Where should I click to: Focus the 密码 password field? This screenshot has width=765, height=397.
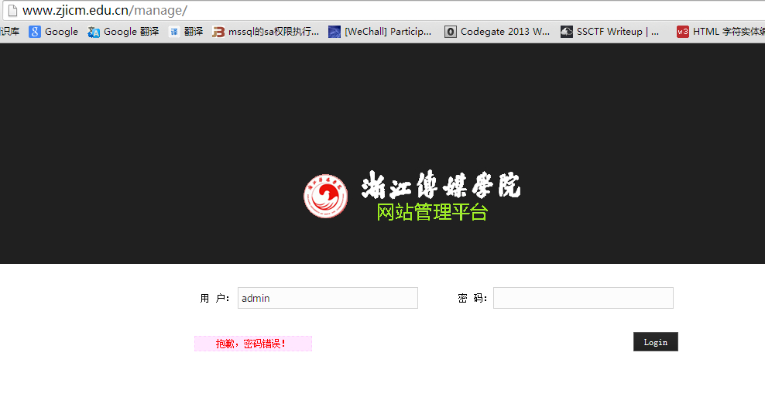tap(583, 298)
